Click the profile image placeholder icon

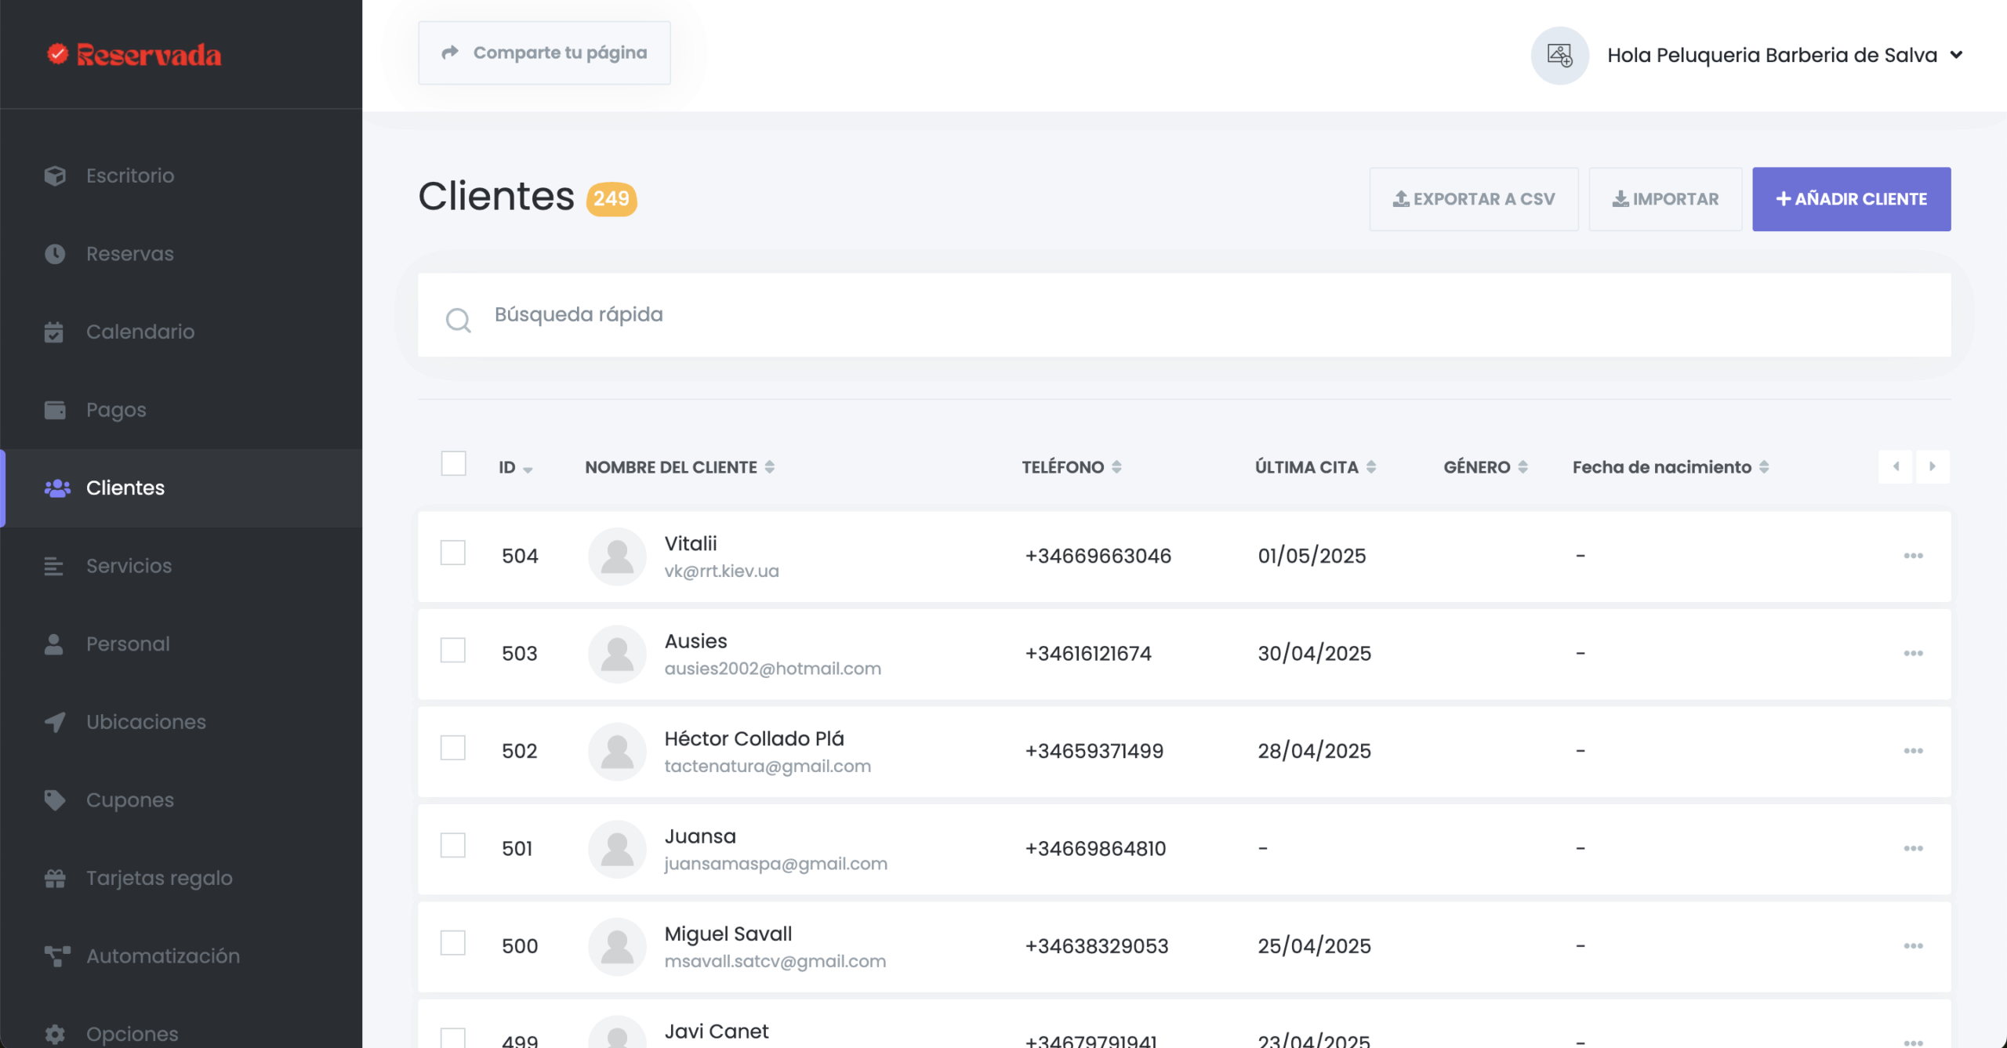coord(1559,56)
